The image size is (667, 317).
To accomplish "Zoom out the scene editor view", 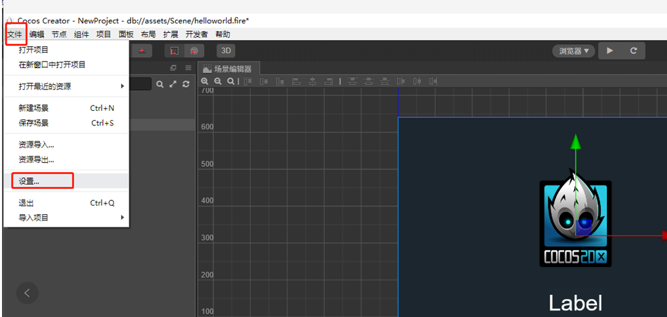I will (217, 81).
